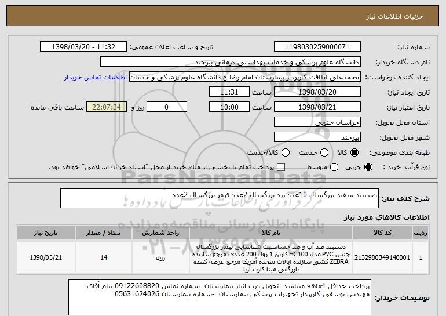446x316 pixels.
Task: Click the unit cell رول
Action: click(x=160, y=257)
